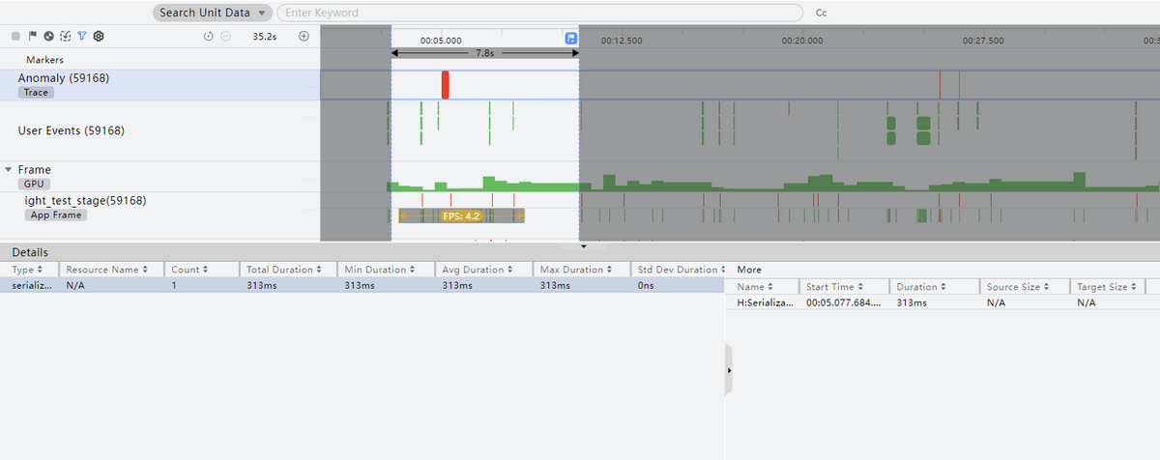
Task: Click the blue filter funnel icon
Action: [81, 36]
